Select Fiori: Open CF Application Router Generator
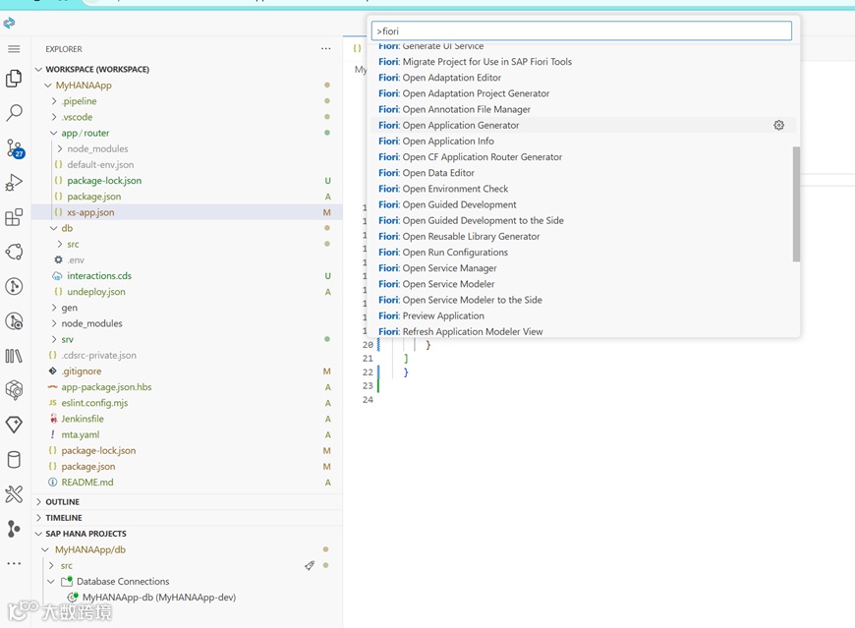Screen dimensions: 855x628 click(584, 156)
